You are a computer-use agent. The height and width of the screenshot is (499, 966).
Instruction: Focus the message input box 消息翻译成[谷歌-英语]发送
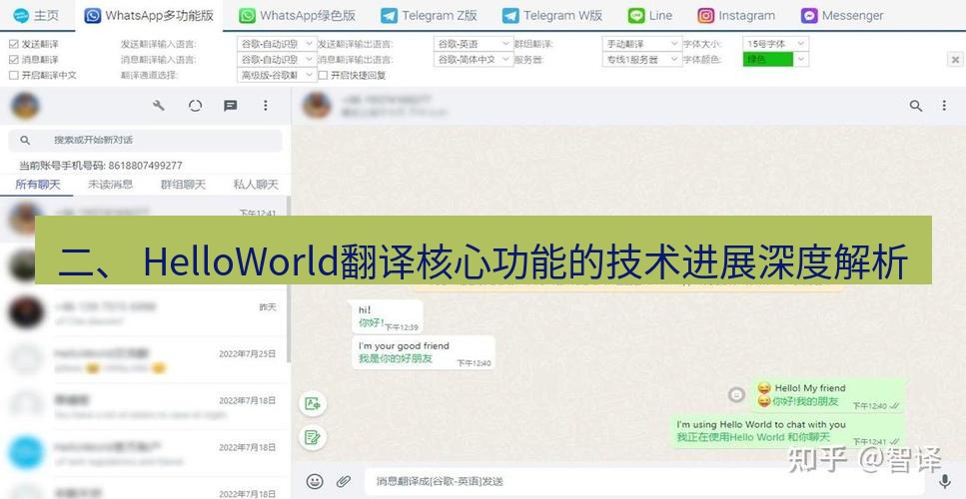tap(643, 481)
